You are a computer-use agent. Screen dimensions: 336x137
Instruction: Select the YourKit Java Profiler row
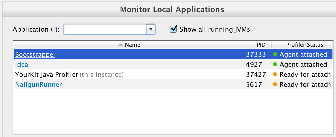click(47, 75)
